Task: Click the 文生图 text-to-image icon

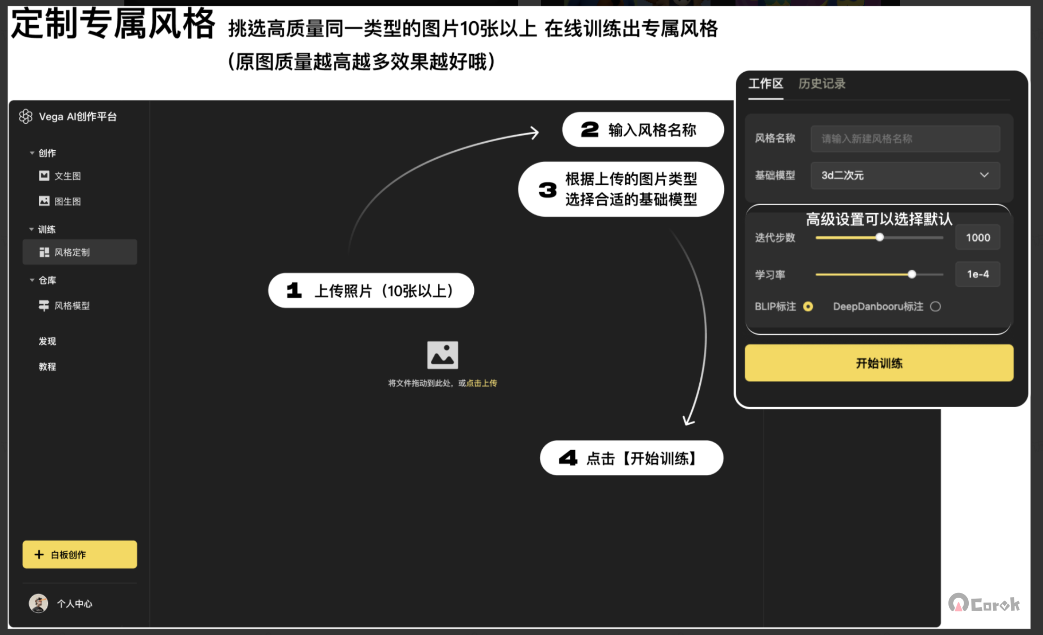Action: pos(44,176)
